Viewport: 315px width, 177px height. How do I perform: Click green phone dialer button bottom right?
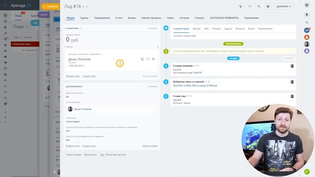[x=307, y=172]
